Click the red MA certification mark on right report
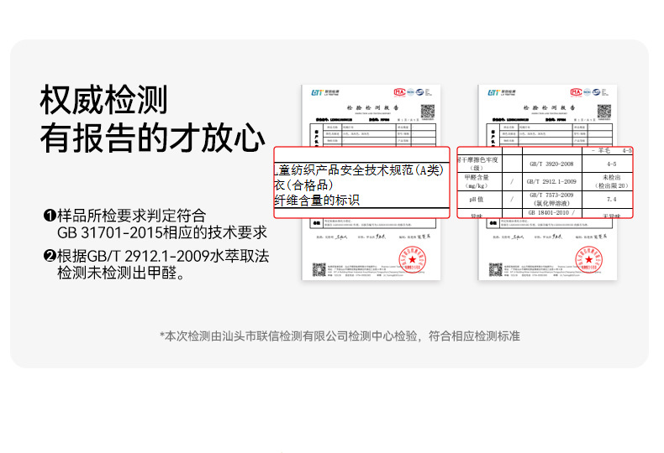 tap(576, 92)
